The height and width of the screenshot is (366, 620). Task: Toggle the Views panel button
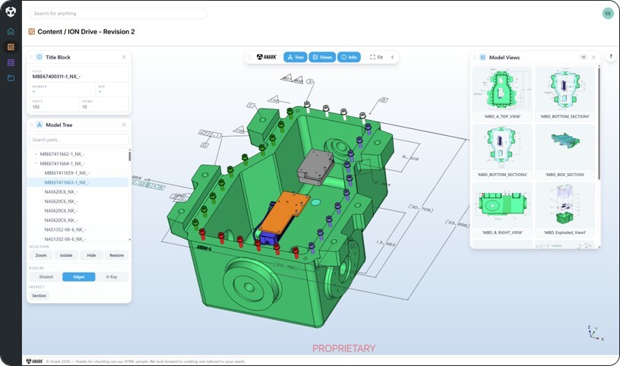(322, 57)
